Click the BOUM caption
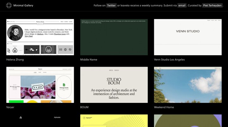Viewport: 228px width, 127px height. click(x=84, y=107)
